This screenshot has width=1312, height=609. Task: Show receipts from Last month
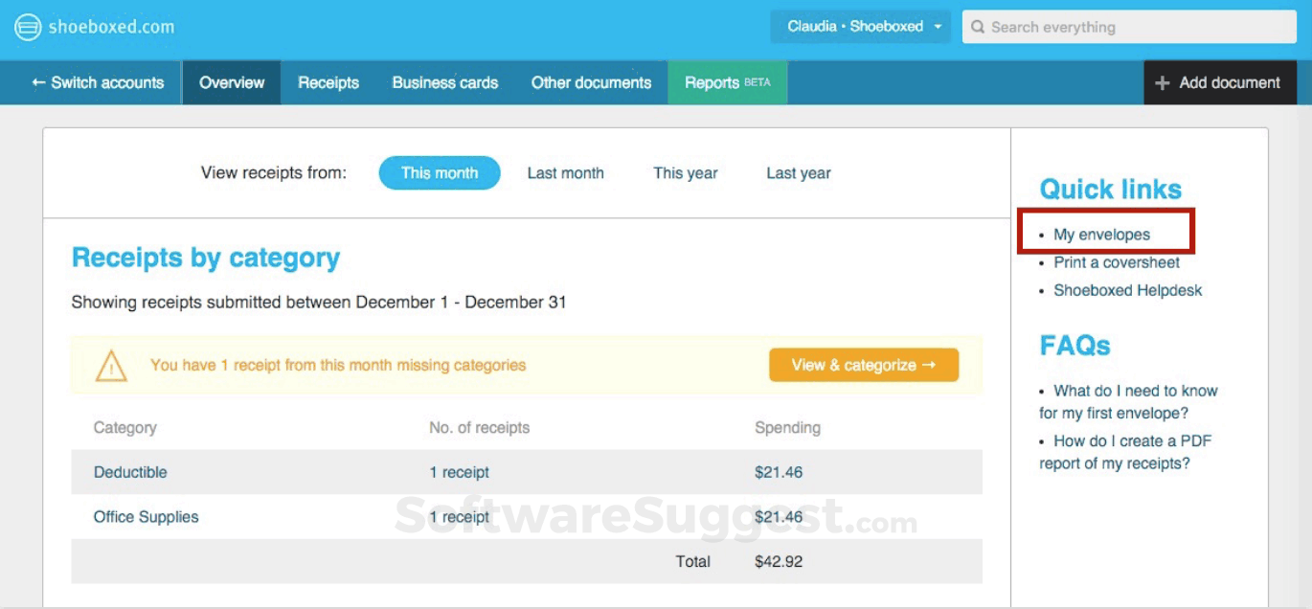(565, 173)
